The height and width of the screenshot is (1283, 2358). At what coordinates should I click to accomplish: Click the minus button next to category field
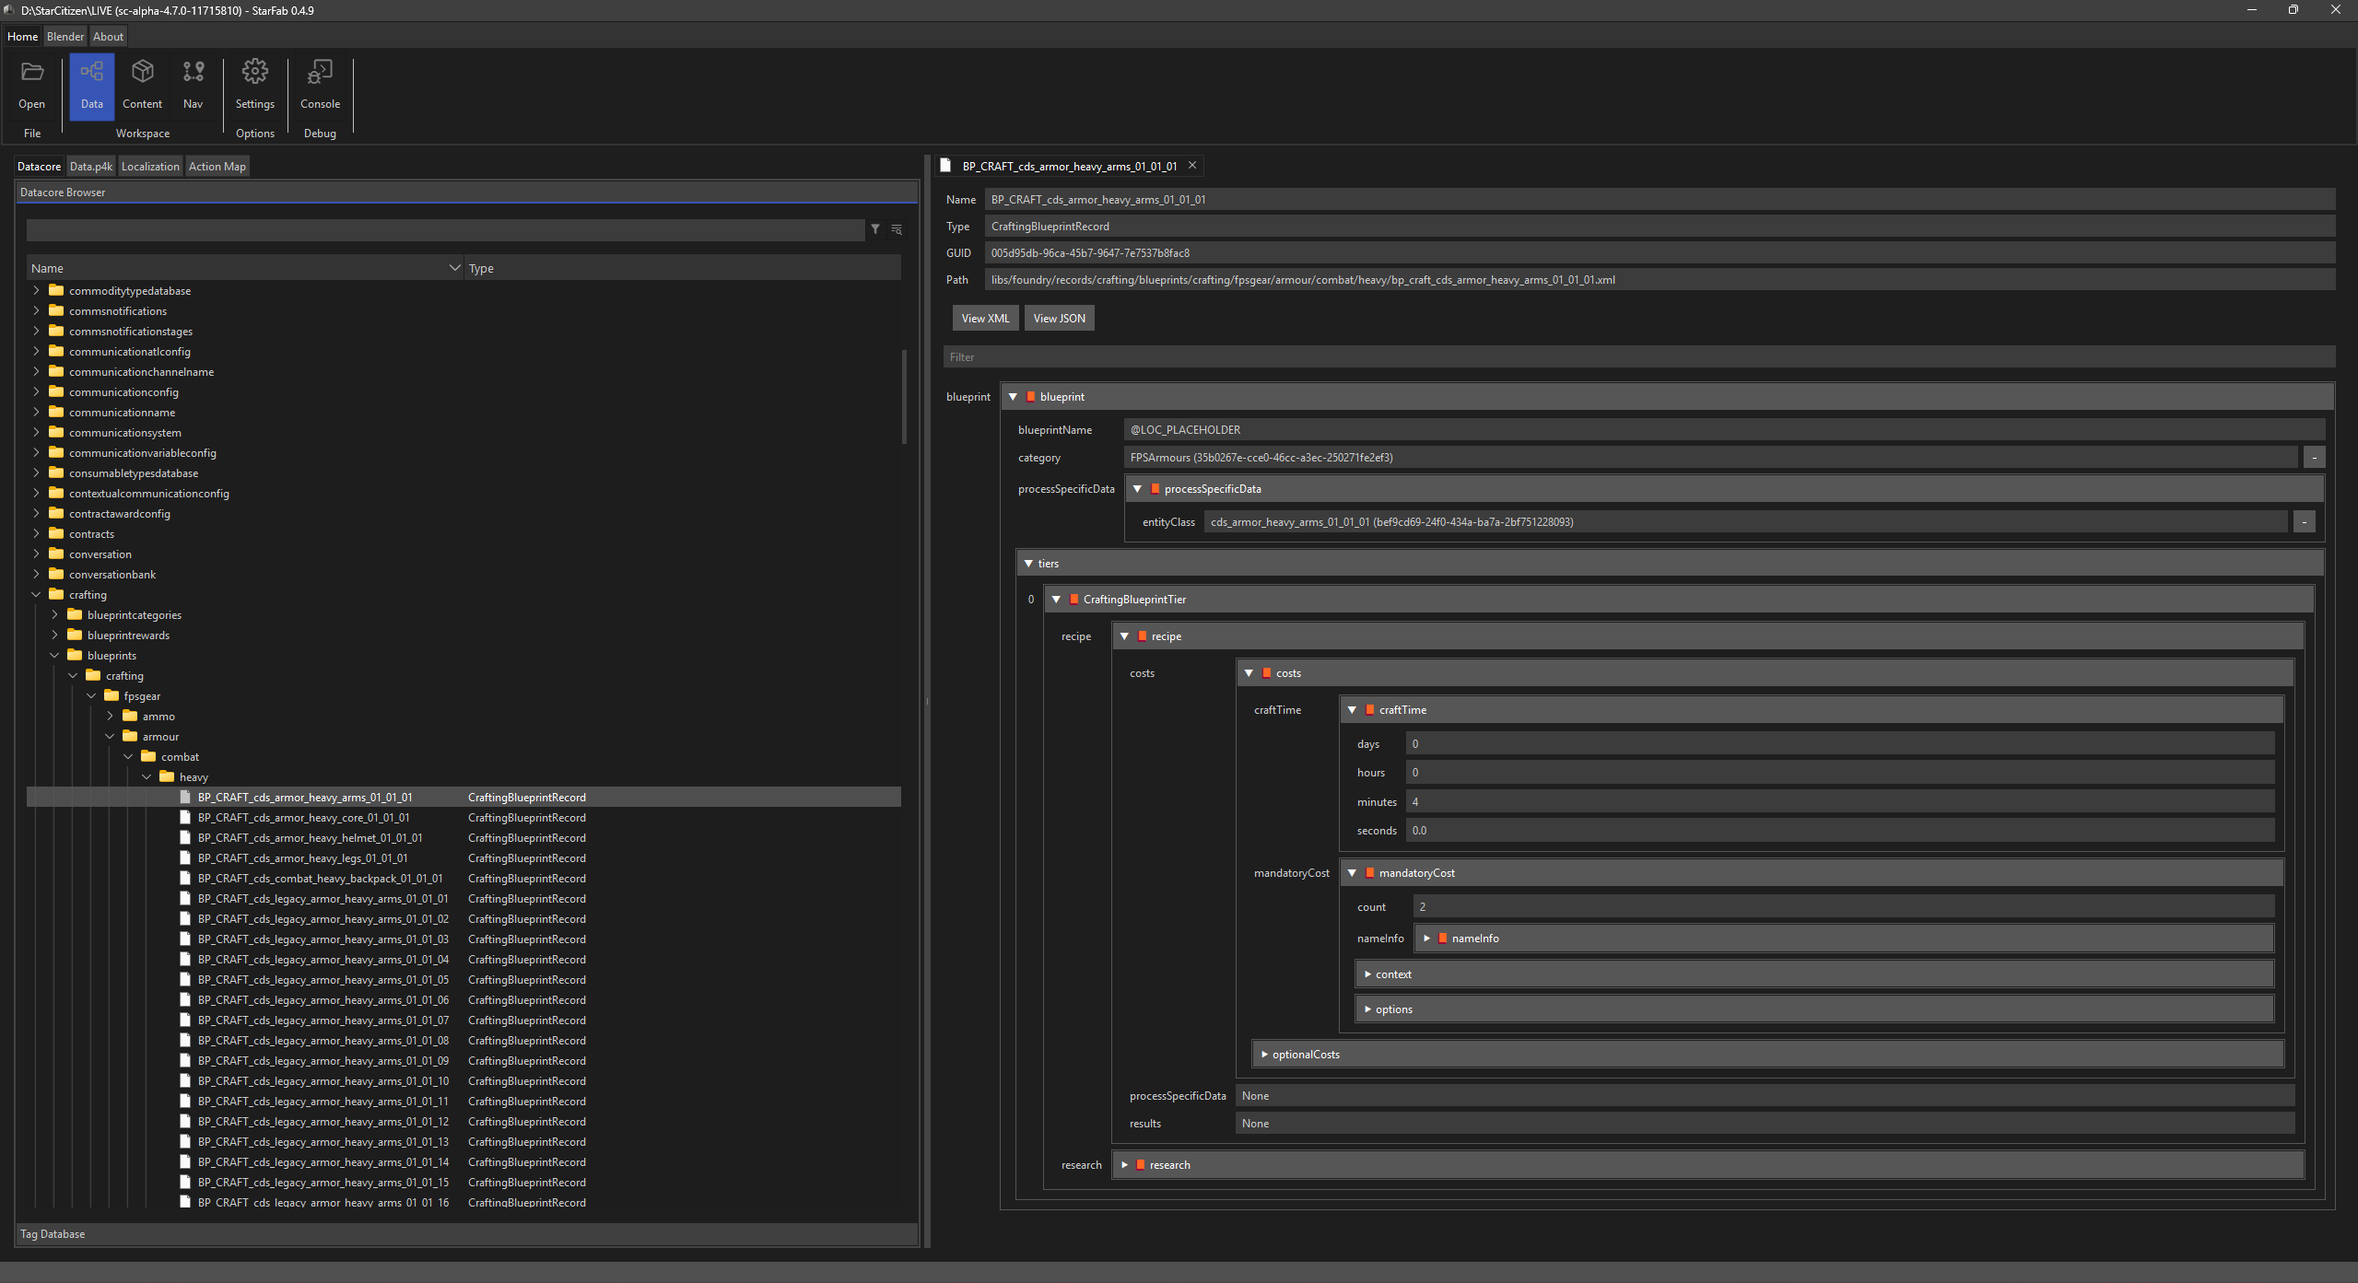pyautogui.click(x=2314, y=458)
